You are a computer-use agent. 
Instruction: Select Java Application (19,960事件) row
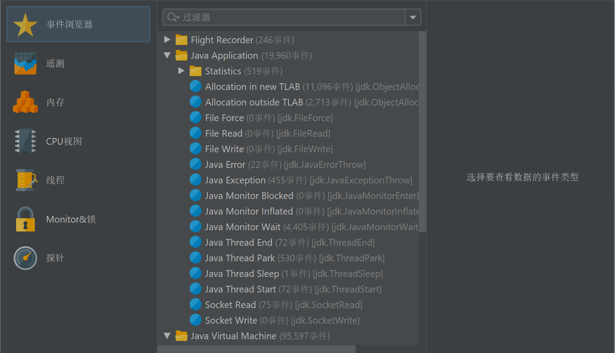(x=288, y=55)
